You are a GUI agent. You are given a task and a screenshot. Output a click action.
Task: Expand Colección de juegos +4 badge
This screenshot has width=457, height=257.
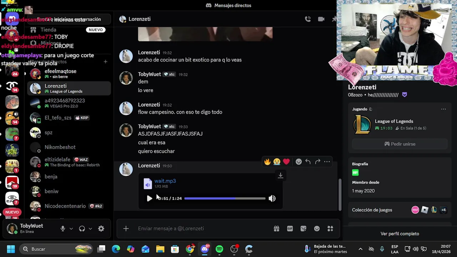pyautogui.click(x=443, y=210)
